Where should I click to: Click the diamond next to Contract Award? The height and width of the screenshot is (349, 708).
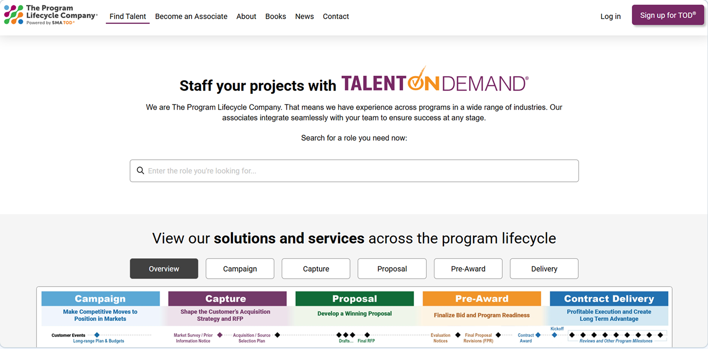pyautogui.click(x=538, y=335)
